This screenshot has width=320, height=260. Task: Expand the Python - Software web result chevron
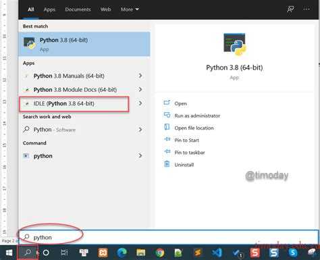click(x=140, y=130)
